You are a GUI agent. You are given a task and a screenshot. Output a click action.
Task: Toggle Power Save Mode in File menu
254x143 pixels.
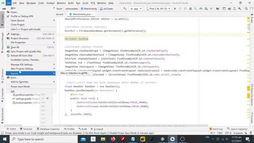click(x=31, y=87)
